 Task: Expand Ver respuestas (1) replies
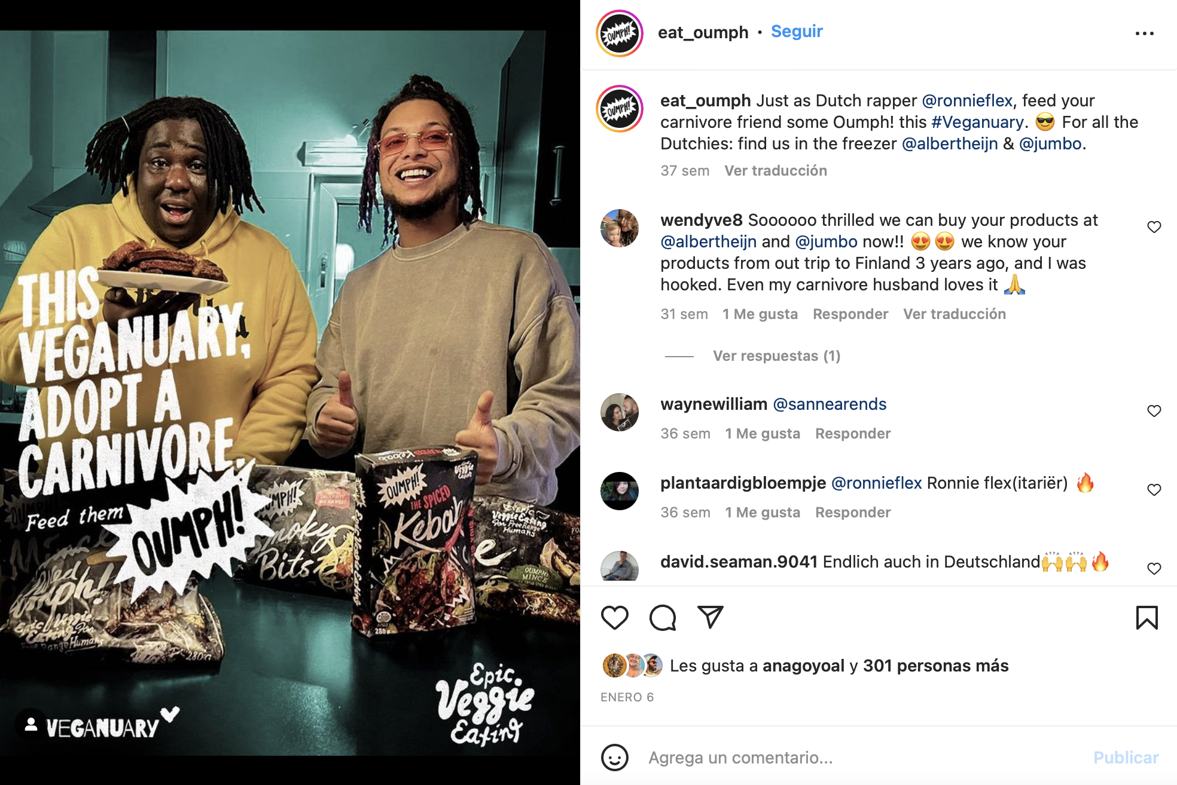tap(776, 356)
